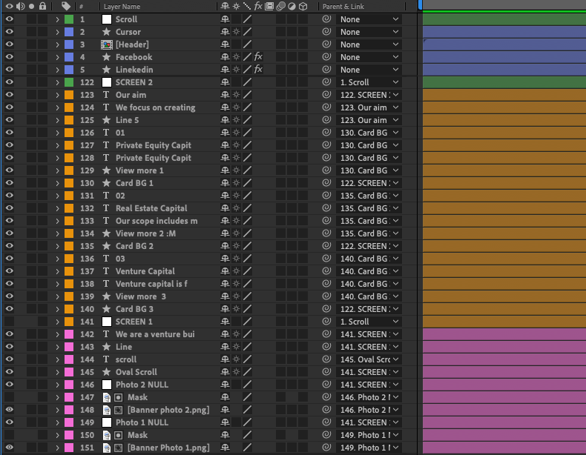Click the Audio speaker column header icon
The image size is (586, 455).
[x=20, y=6]
